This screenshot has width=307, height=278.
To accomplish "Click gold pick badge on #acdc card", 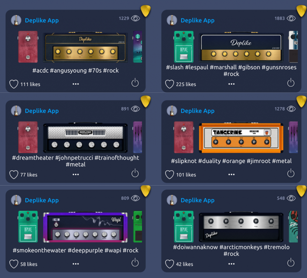I will coord(146,11).
